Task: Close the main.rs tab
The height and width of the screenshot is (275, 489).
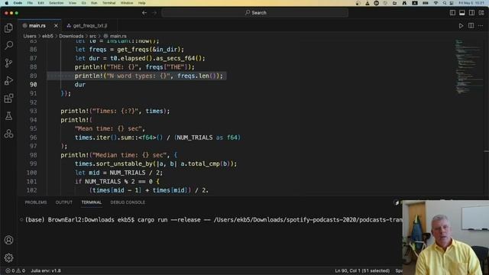Action: point(56,25)
